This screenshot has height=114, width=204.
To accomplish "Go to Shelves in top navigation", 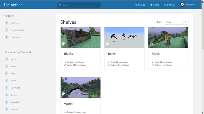I will [140, 5].
